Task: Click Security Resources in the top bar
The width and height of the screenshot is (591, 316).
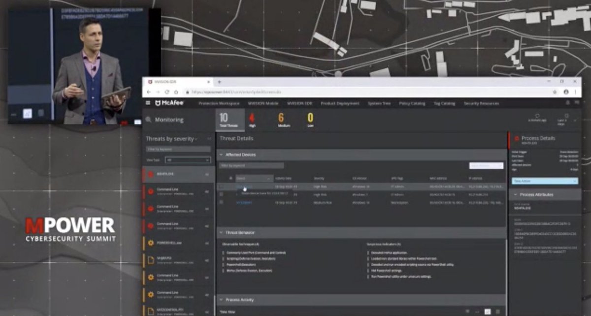Action: [482, 104]
